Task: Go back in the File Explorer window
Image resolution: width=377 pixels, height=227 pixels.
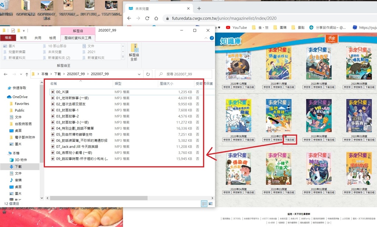Action: tap(6, 74)
